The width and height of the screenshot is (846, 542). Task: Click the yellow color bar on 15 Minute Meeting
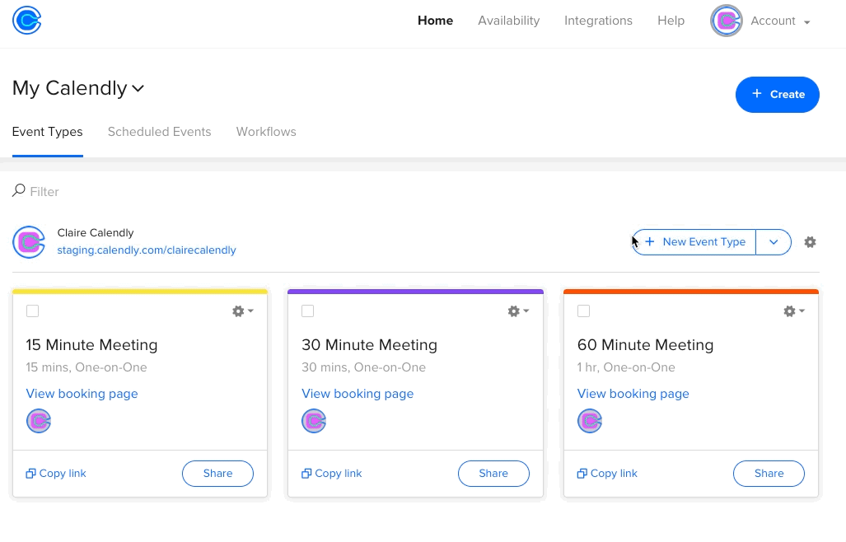(140, 291)
